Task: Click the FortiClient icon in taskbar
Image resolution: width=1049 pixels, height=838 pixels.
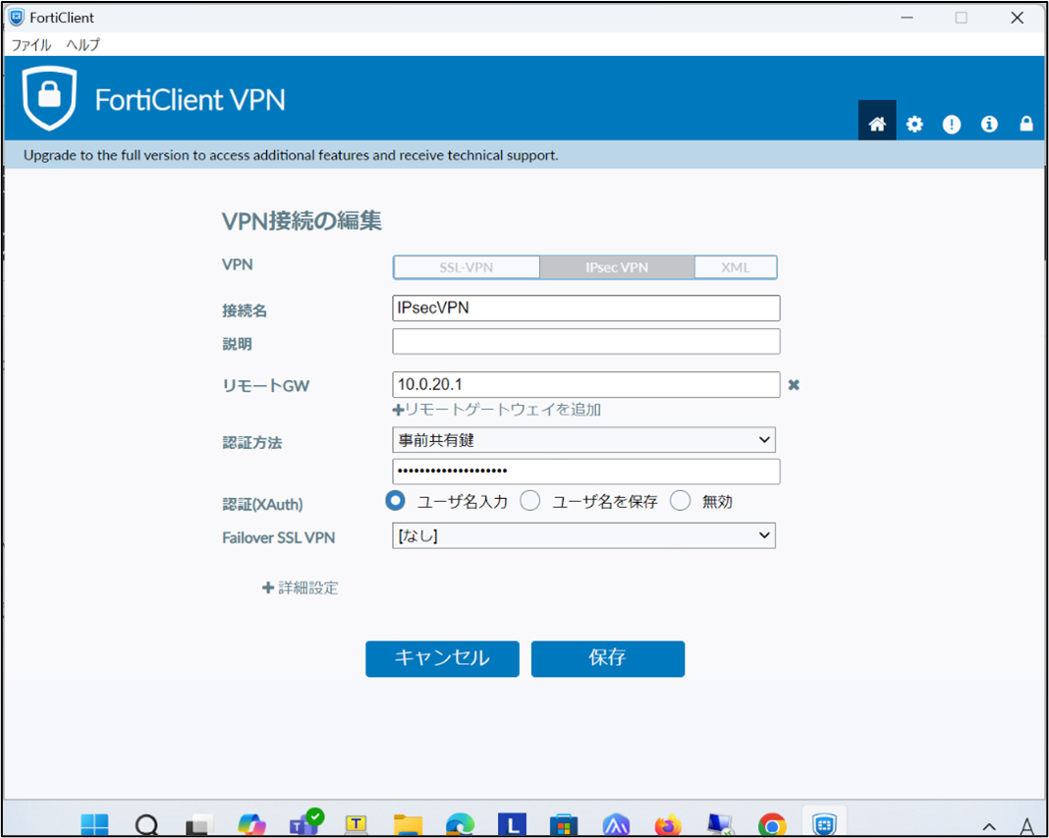Action: pos(824,823)
